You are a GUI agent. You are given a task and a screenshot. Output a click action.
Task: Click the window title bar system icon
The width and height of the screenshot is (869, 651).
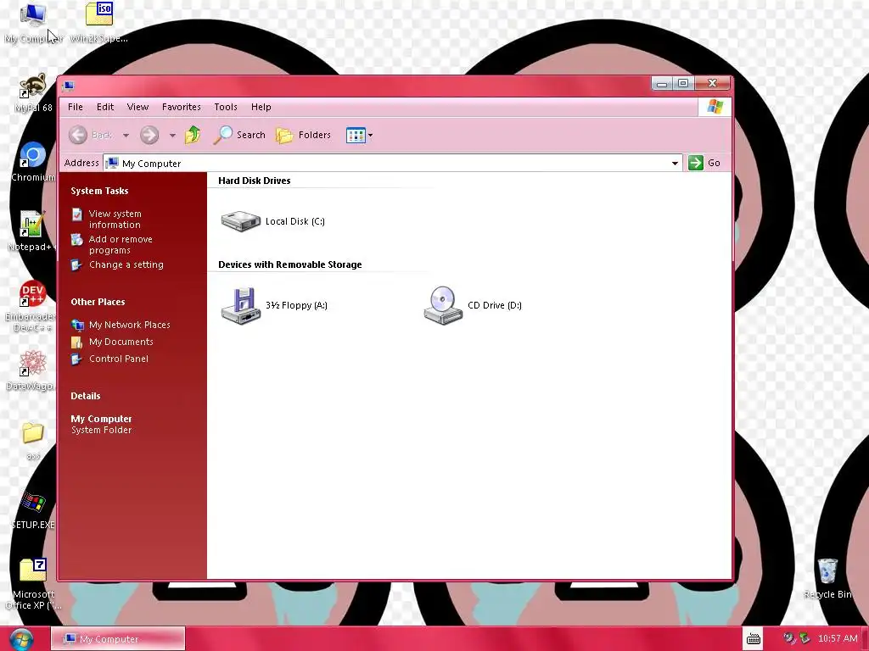click(69, 86)
